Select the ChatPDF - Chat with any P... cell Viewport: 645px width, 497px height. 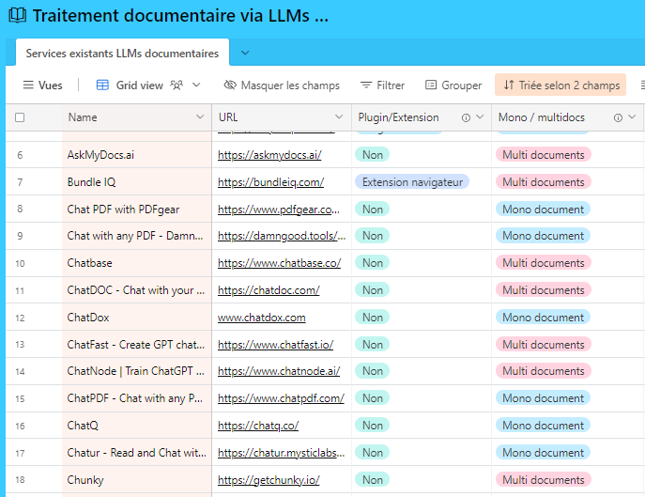(x=136, y=398)
